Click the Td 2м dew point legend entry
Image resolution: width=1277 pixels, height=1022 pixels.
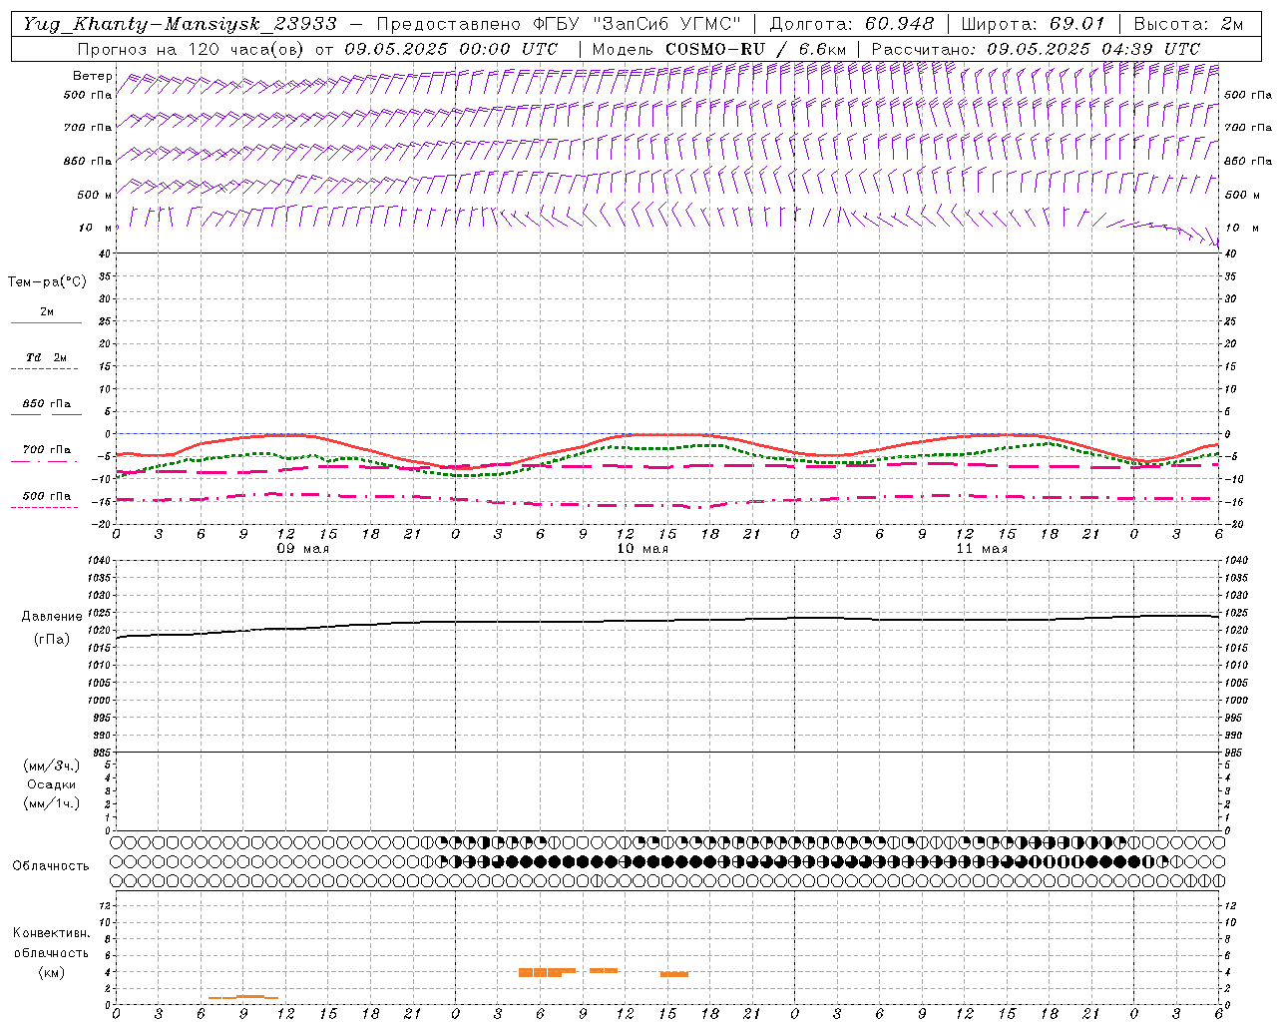[46, 357]
